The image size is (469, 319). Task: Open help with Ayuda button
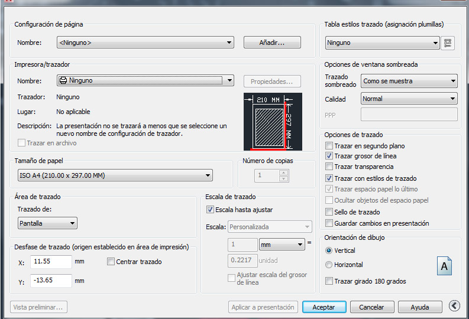pyautogui.click(x=420, y=307)
